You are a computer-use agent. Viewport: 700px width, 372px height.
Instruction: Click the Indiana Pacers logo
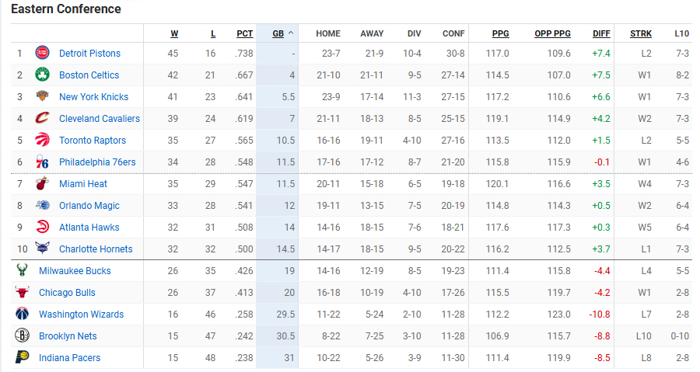[22, 357]
